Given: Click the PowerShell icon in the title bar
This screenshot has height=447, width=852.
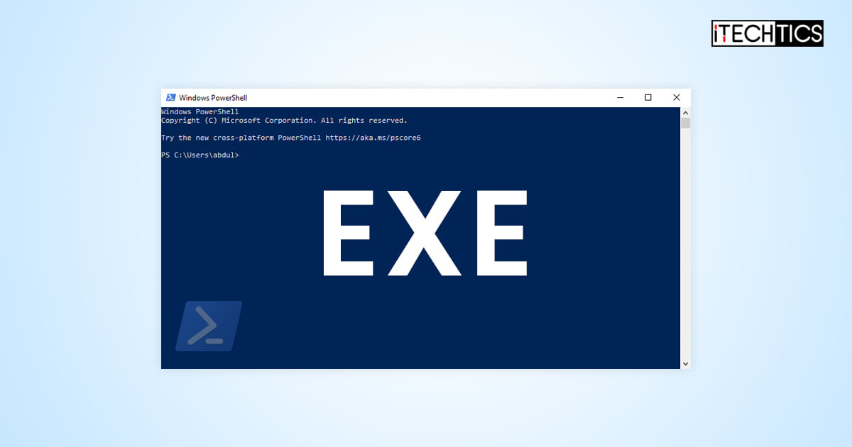Looking at the screenshot, I should pyautogui.click(x=171, y=97).
